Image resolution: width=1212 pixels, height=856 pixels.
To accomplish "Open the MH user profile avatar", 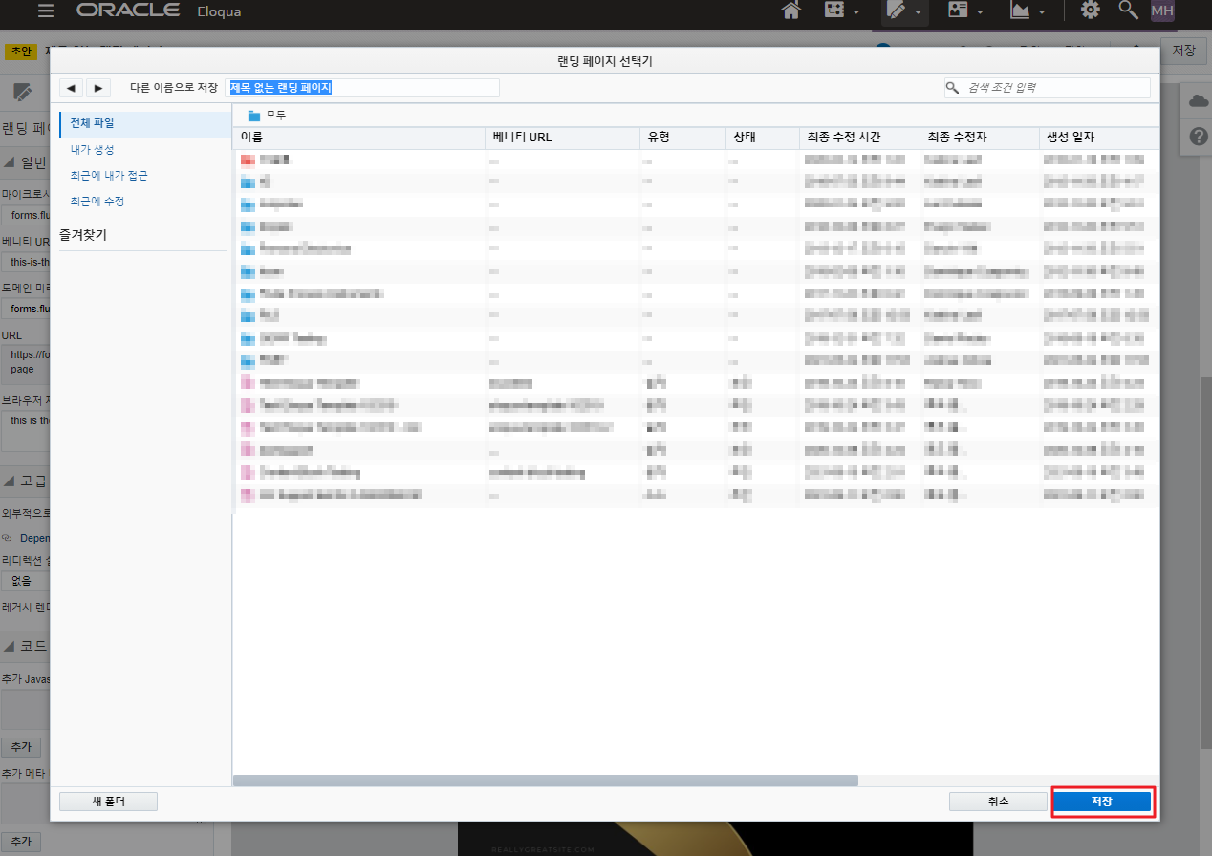I will coord(1162,11).
